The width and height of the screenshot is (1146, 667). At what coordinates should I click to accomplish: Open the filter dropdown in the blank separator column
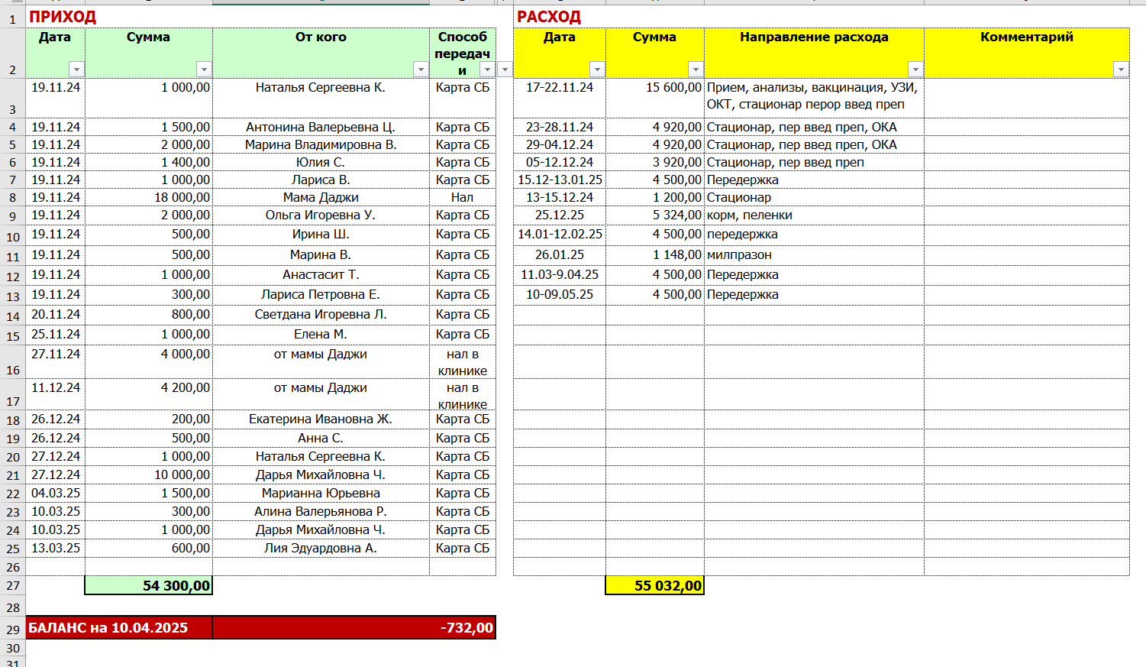505,70
